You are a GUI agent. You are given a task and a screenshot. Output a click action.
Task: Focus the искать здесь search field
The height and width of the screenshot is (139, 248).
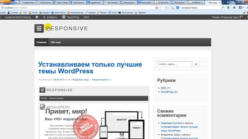(x=174, y=64)
